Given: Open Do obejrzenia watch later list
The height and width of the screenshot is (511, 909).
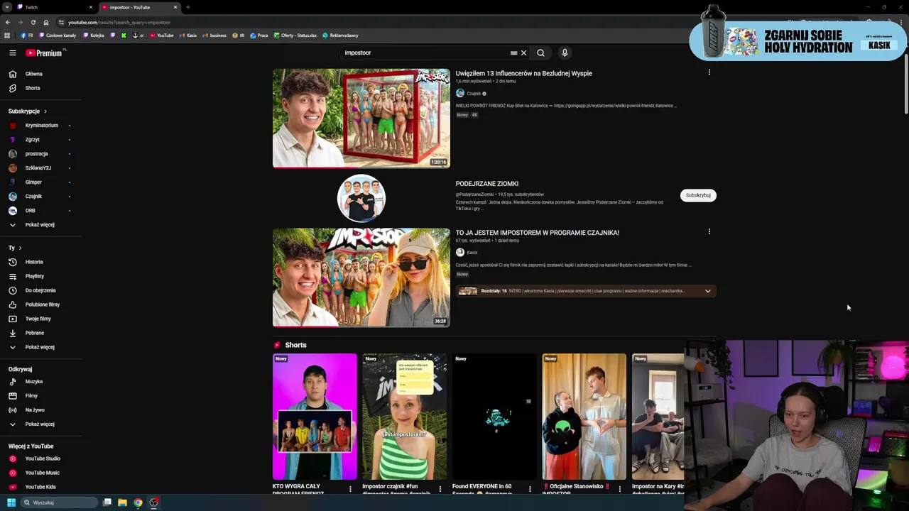Looking at the screenshot, I should [x=40, y=290].
